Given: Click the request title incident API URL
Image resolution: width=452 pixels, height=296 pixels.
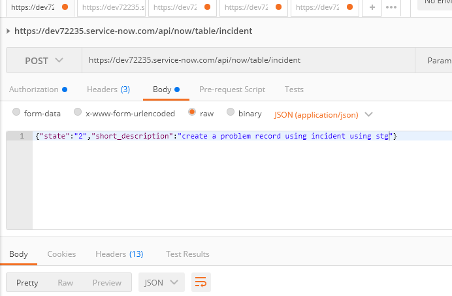Looking at the screenshot, I should coord(133,31).
